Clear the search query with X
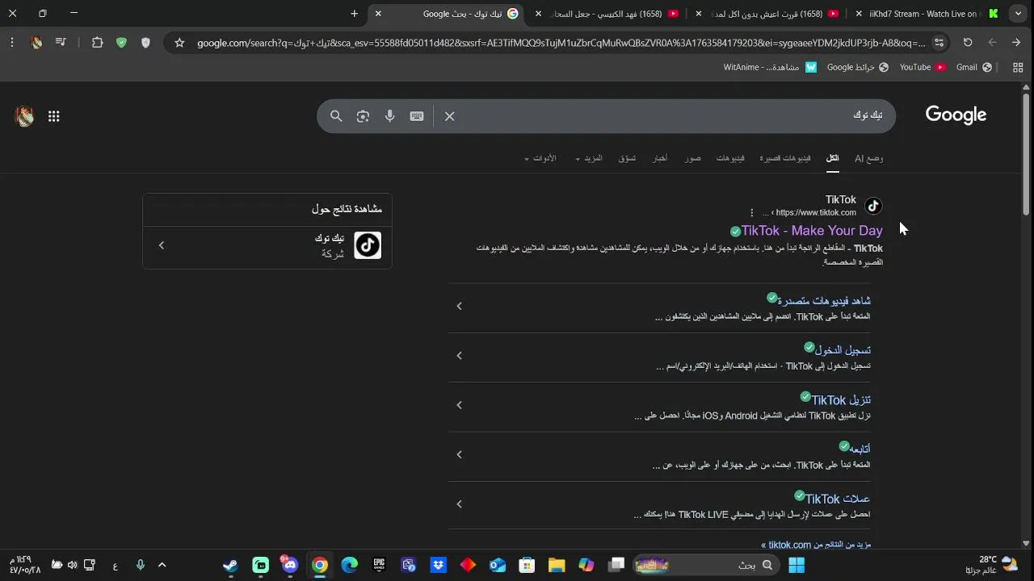Viewport: 1034px width, 581px height. (x=450, y=116)
